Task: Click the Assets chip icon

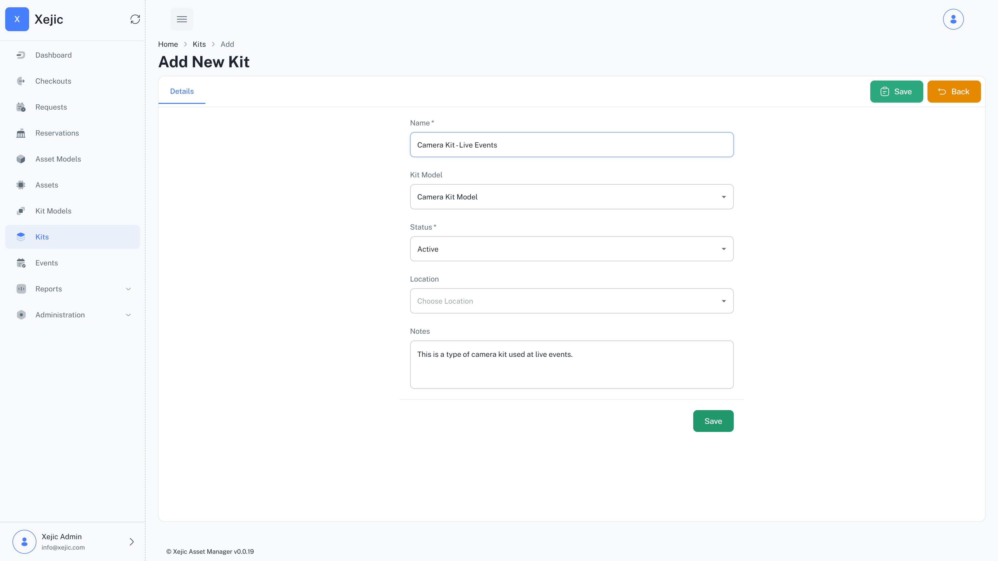Action: pyautogui.click(x=21, y=185)
